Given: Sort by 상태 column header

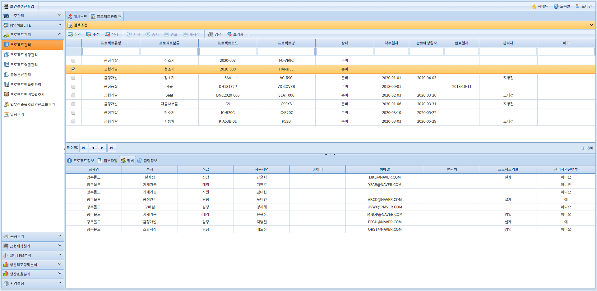Looking at the screenshot, I should click(x=345, y=43).
